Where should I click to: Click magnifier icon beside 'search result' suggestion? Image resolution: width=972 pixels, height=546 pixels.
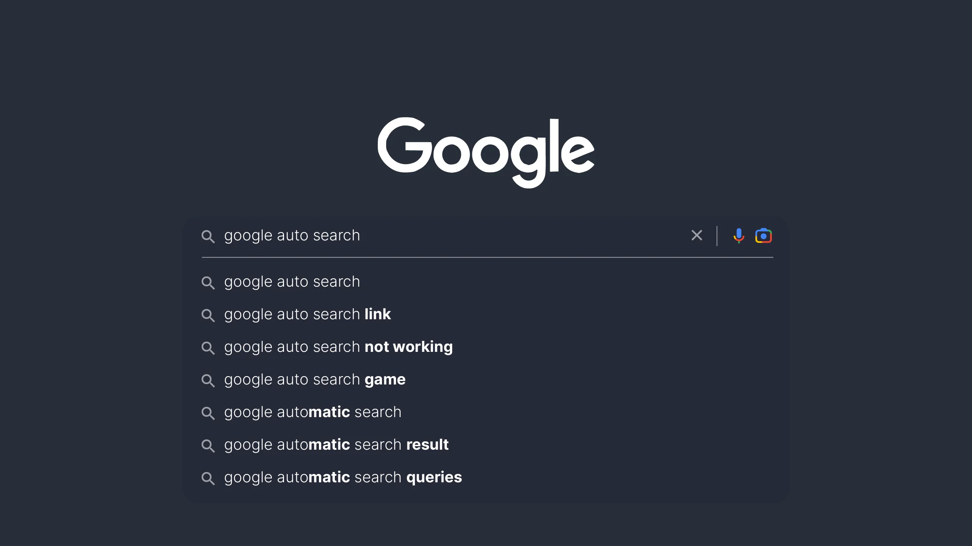point(208,446)
